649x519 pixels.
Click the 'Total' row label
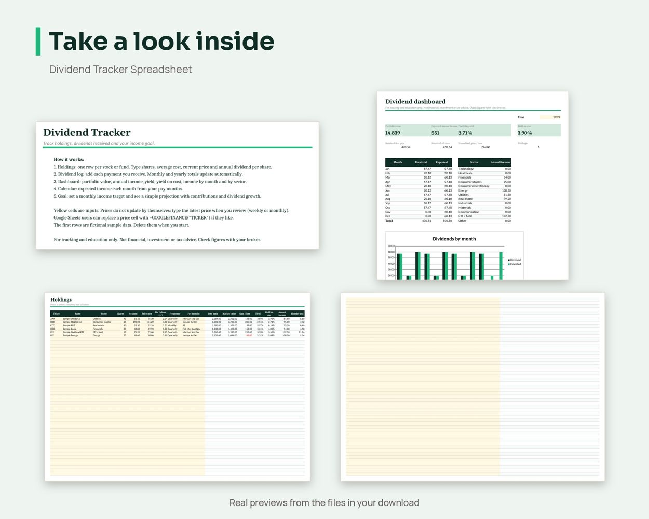point(389,221)
